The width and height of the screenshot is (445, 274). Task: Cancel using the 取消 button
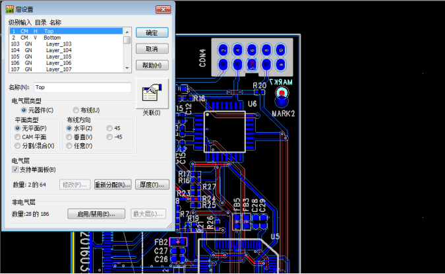pos(152,49)
